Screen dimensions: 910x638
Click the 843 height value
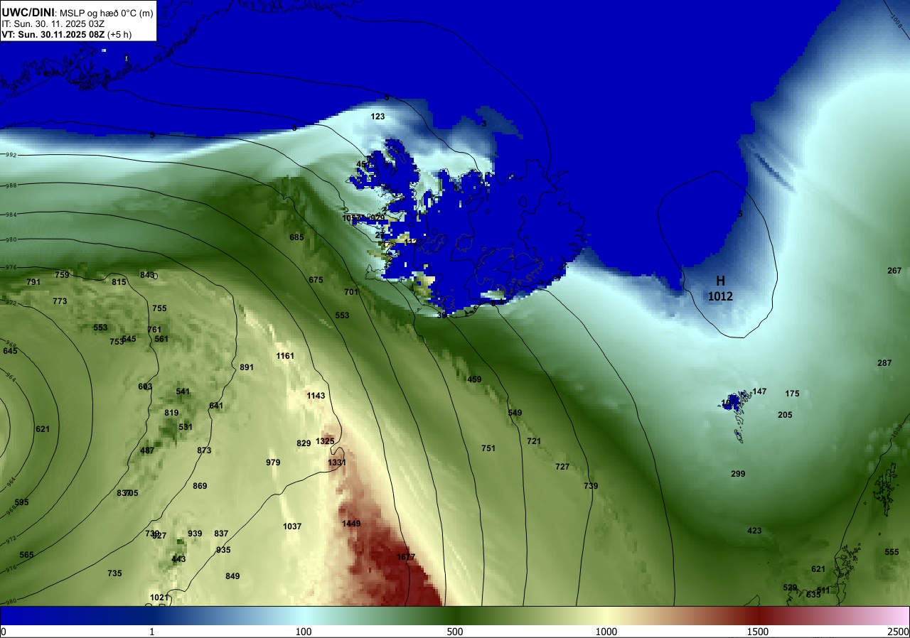coord(147,275)
